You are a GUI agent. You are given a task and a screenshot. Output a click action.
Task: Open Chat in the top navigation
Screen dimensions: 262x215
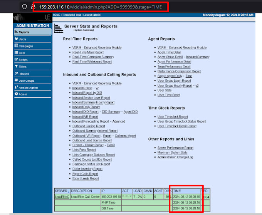point(78,15)
